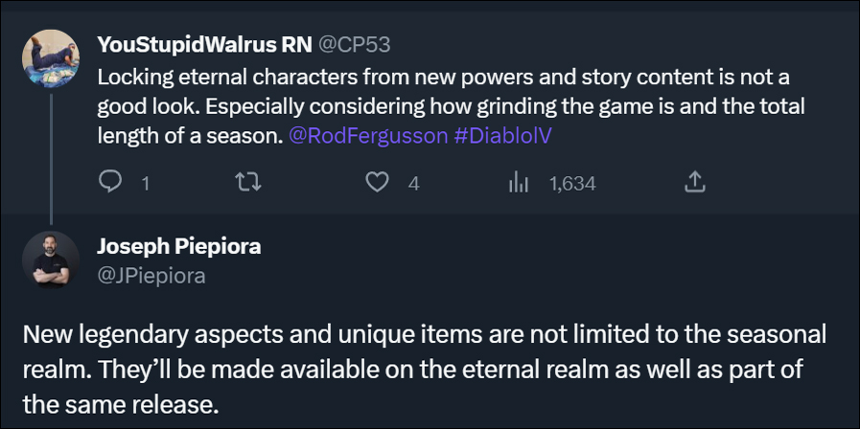Click Joseph Piepiora's profile photo
The image size is (860, 429).
coord(50,259)
